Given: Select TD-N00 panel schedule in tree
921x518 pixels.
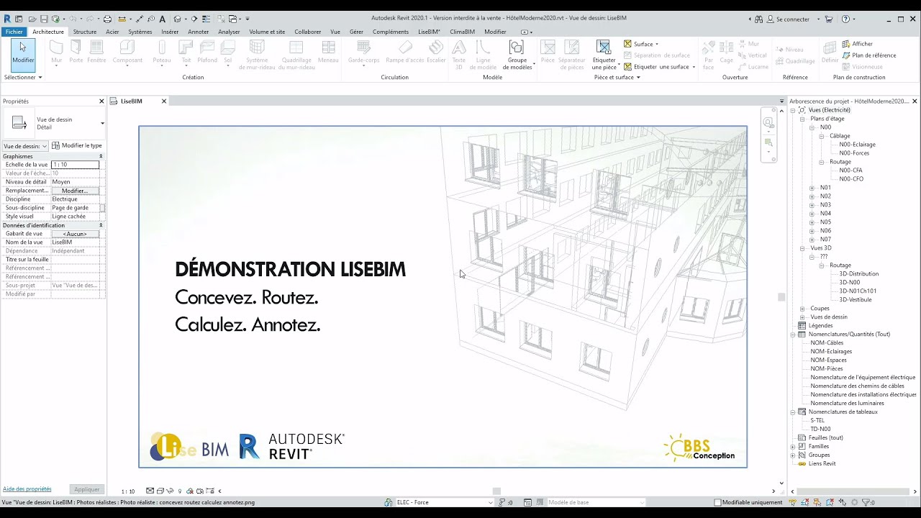Looking at the screenshot, I should [x=820, y=430].
